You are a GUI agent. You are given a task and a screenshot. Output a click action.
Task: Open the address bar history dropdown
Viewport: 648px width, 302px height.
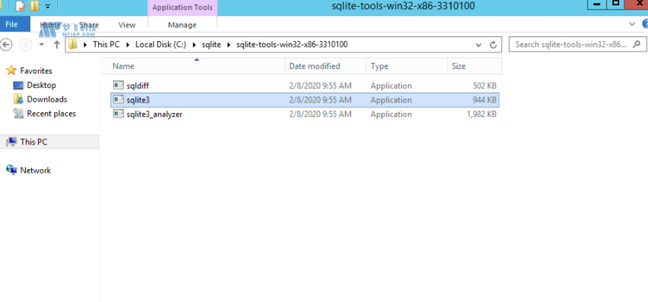click(x=479, y=45)
